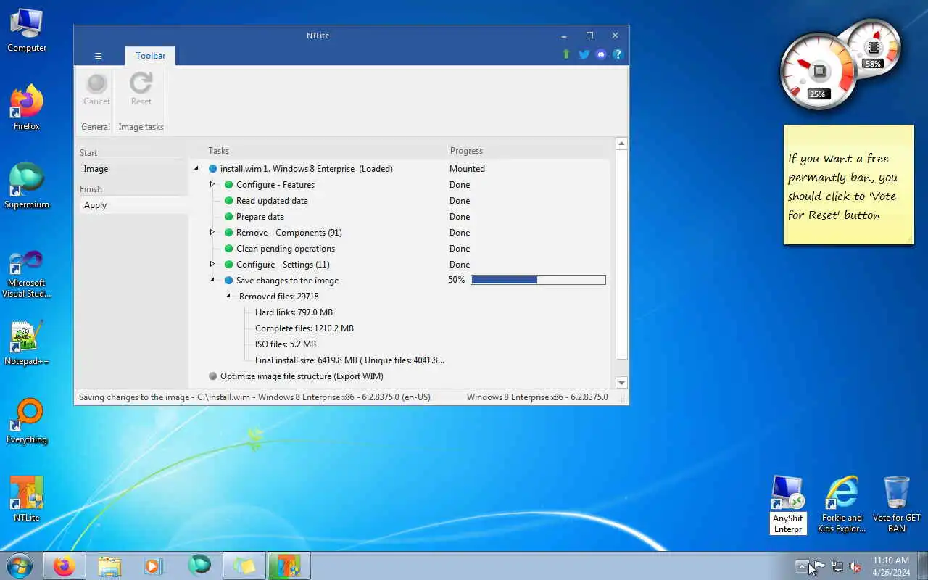Click the Windows Start orb
The height and width of the screenshot is (580, 928).
click(x=20, y=565)
